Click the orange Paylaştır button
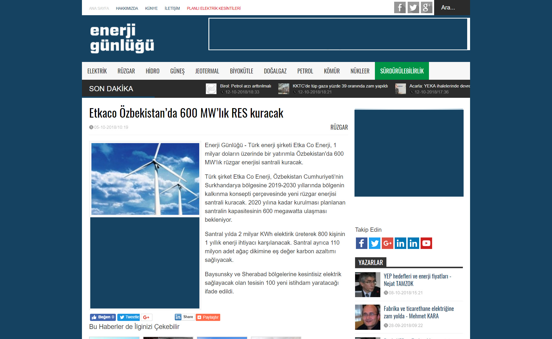The height and width of the screenshot is (339, 552). click(x=208, y=317)
